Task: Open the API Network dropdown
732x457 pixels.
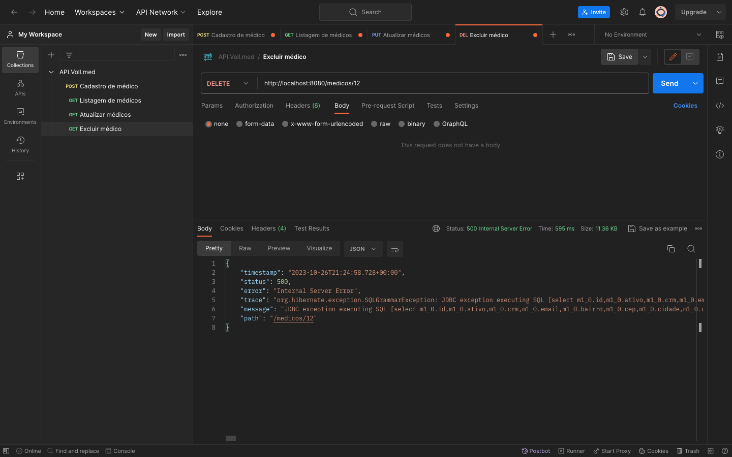Action: [x=161, y=12]
